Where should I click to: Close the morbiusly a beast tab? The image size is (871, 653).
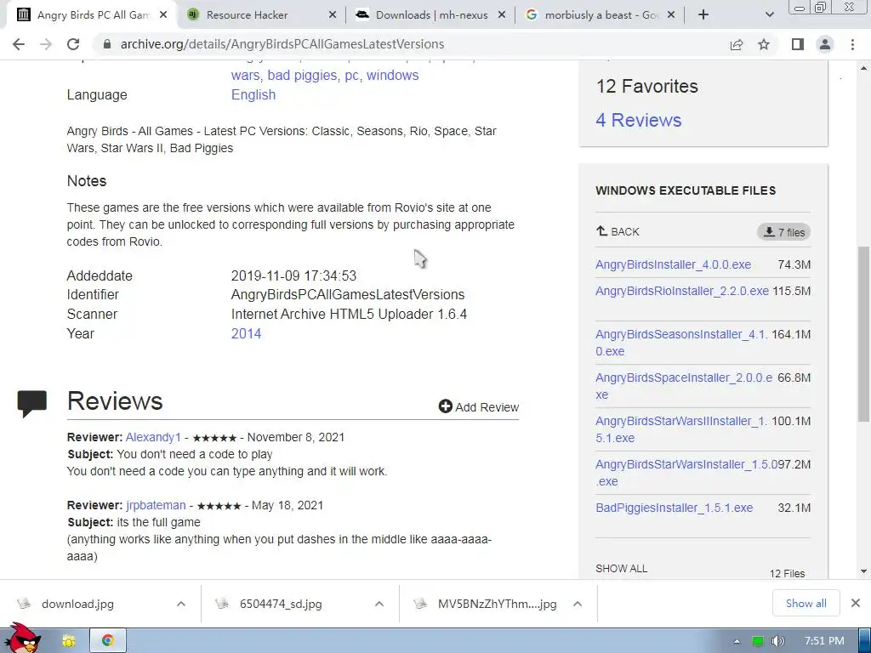click(671, 15)
